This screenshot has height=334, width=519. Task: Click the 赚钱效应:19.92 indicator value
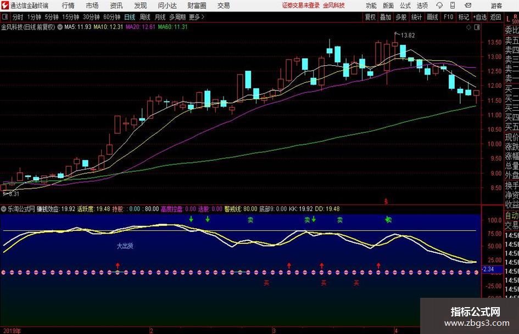[x=56, y=209]
